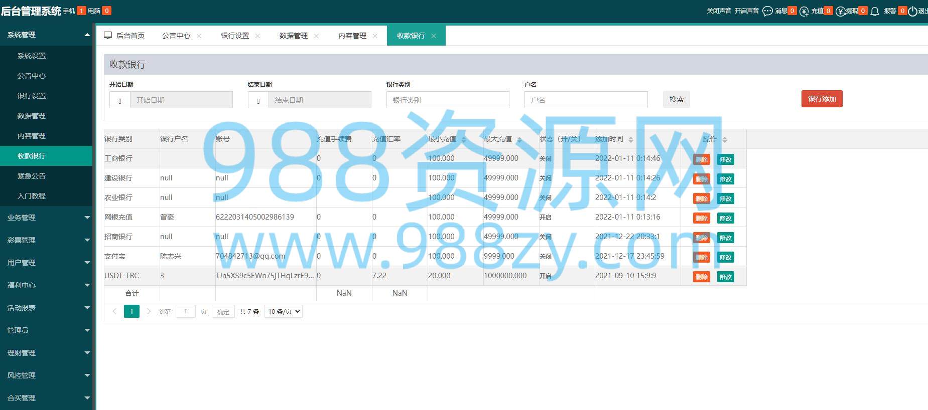928x410 pixels.
Task: Click 关闭声音 to mute sounds
Action: [x=719, y=11]
